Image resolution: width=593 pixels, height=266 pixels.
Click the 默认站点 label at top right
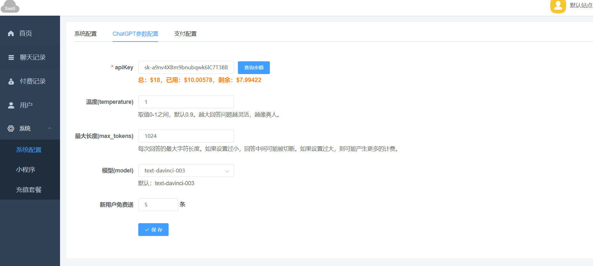(x=581, y=5)
